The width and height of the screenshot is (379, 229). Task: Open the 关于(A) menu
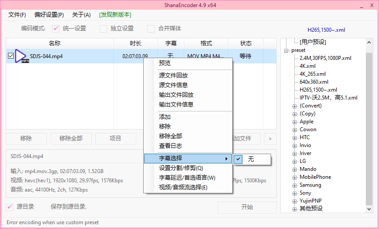[x=82, y=15]
